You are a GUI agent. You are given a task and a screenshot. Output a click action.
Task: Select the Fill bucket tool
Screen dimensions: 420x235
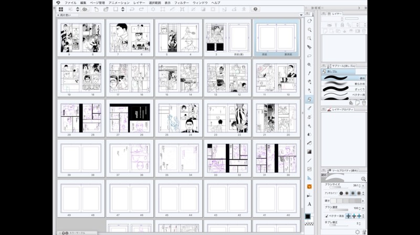[x=309, y=143]
